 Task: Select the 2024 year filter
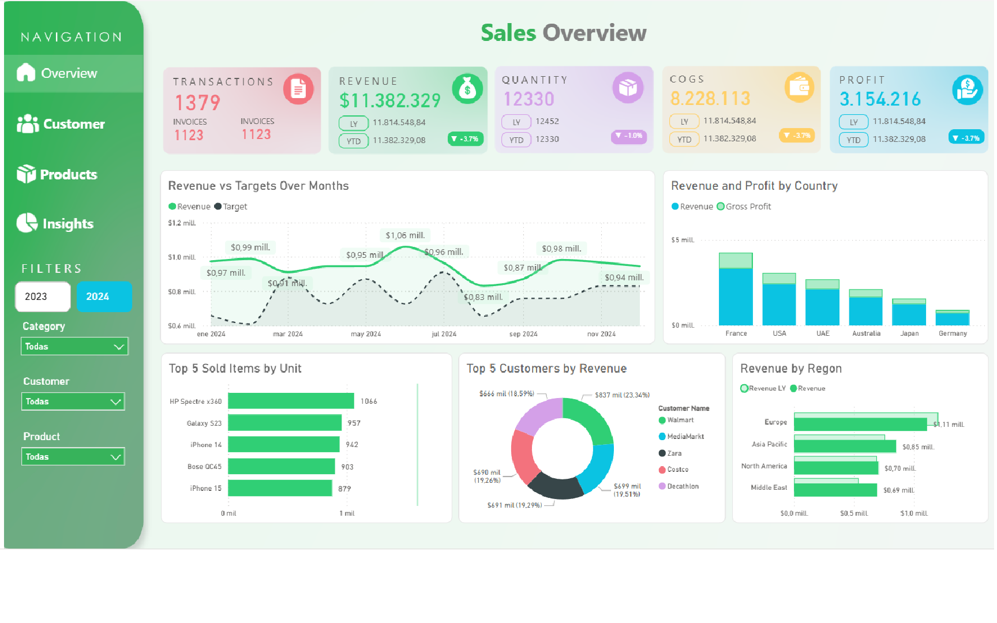[x=104, y=297]
